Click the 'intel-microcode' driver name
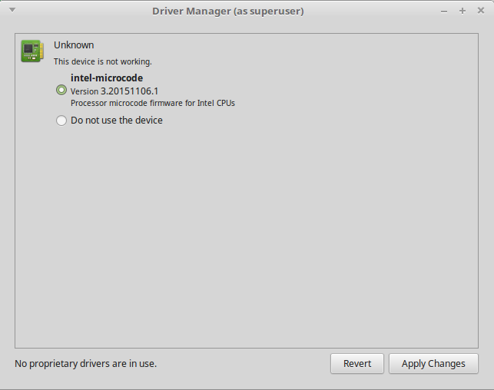The height and width of the screenshot is (390, 494). point(107,78)
